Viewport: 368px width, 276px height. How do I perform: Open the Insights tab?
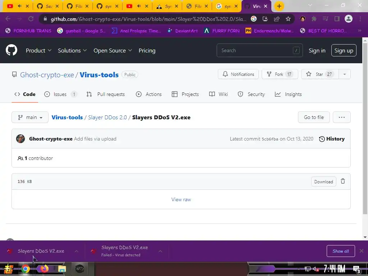(x=288, y=94)
